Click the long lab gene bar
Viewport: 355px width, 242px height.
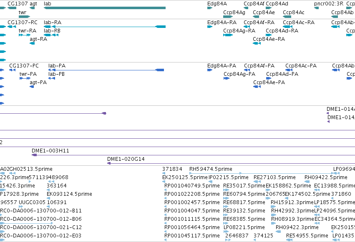point(105,8)
